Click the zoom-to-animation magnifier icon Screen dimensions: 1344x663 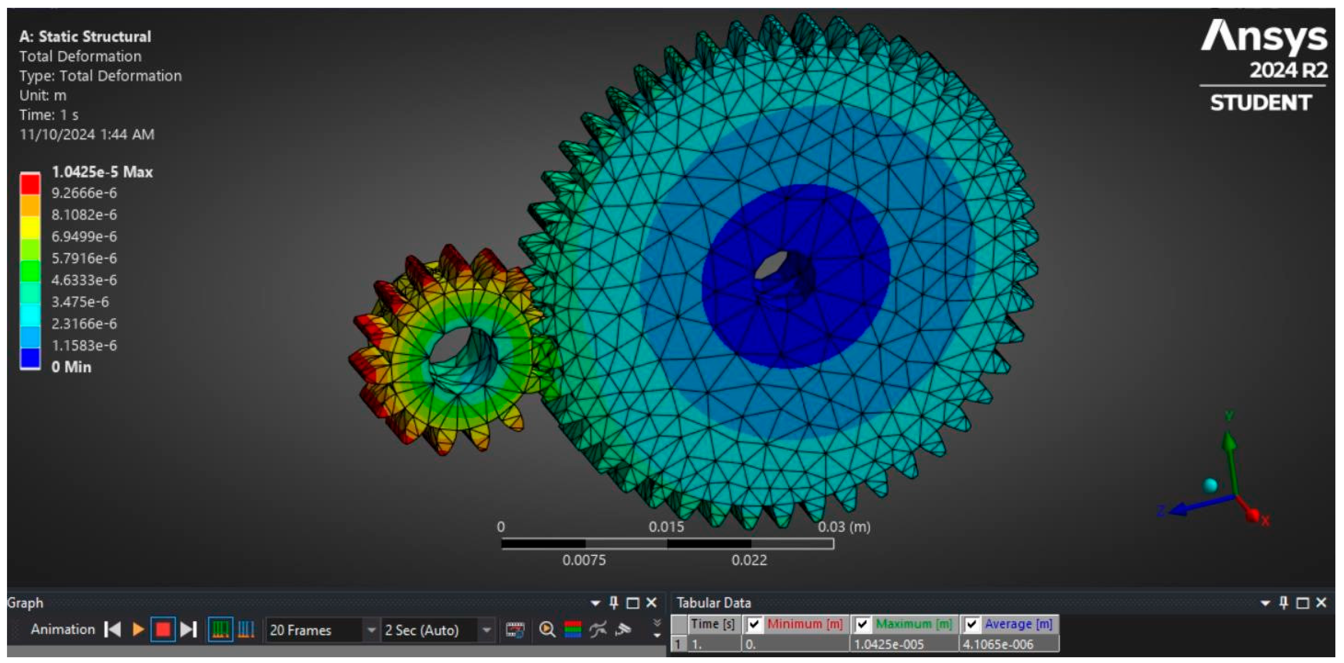(x=547, y=630)
